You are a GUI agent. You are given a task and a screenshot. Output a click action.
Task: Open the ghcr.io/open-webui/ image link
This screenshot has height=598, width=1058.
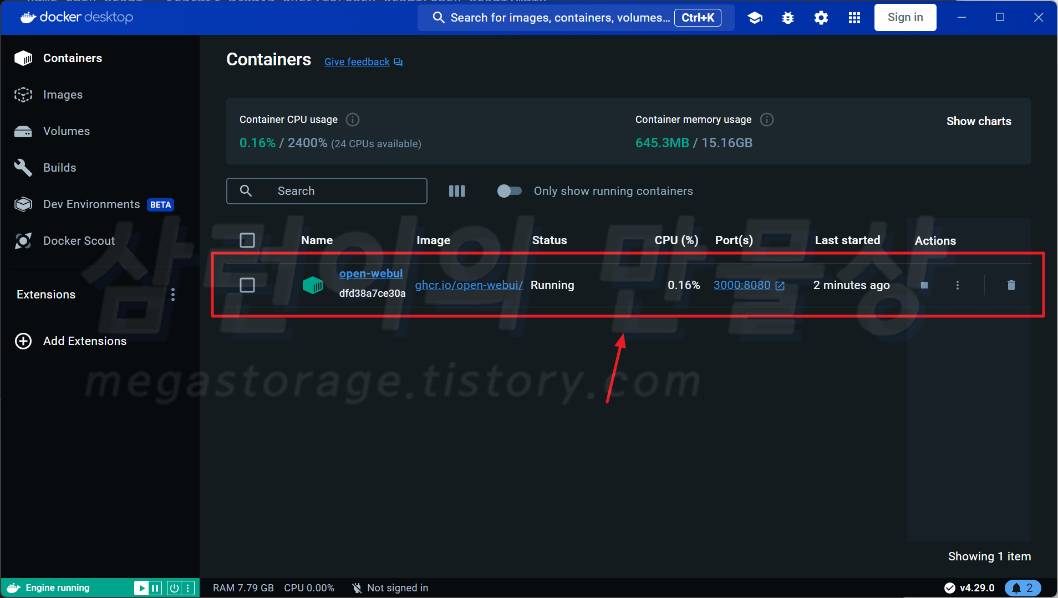coord(469,285)
